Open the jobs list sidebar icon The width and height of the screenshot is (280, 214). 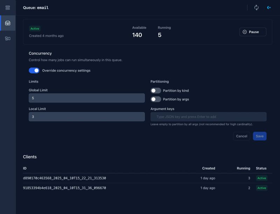coord(8,8)
